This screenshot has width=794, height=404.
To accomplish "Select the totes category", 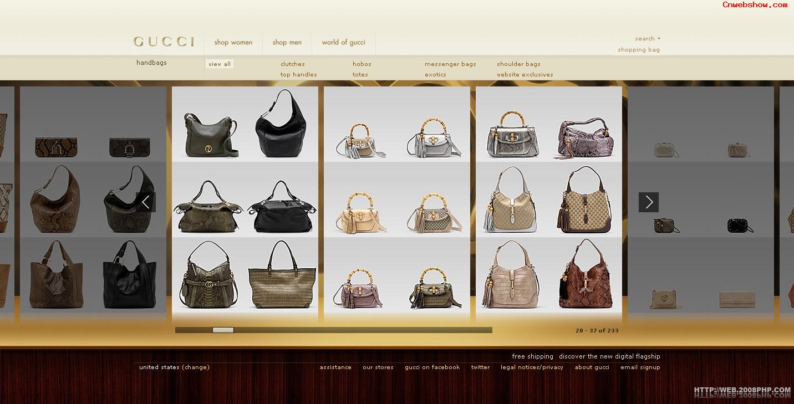I will click(x=360, y=75).
